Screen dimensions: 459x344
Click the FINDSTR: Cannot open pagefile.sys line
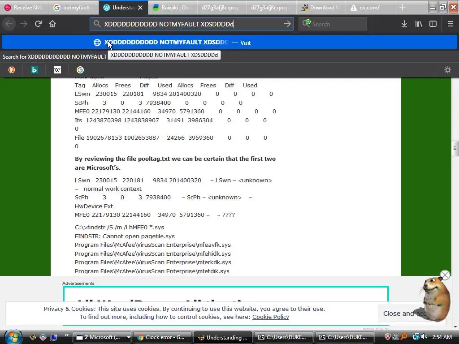pyautogui.click(x=125, y=236)
